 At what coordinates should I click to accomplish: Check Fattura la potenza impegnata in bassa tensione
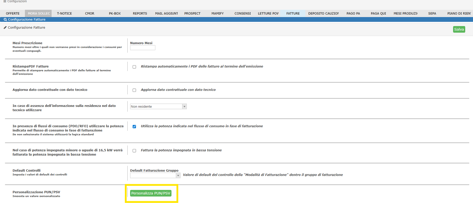click(134, 150)
